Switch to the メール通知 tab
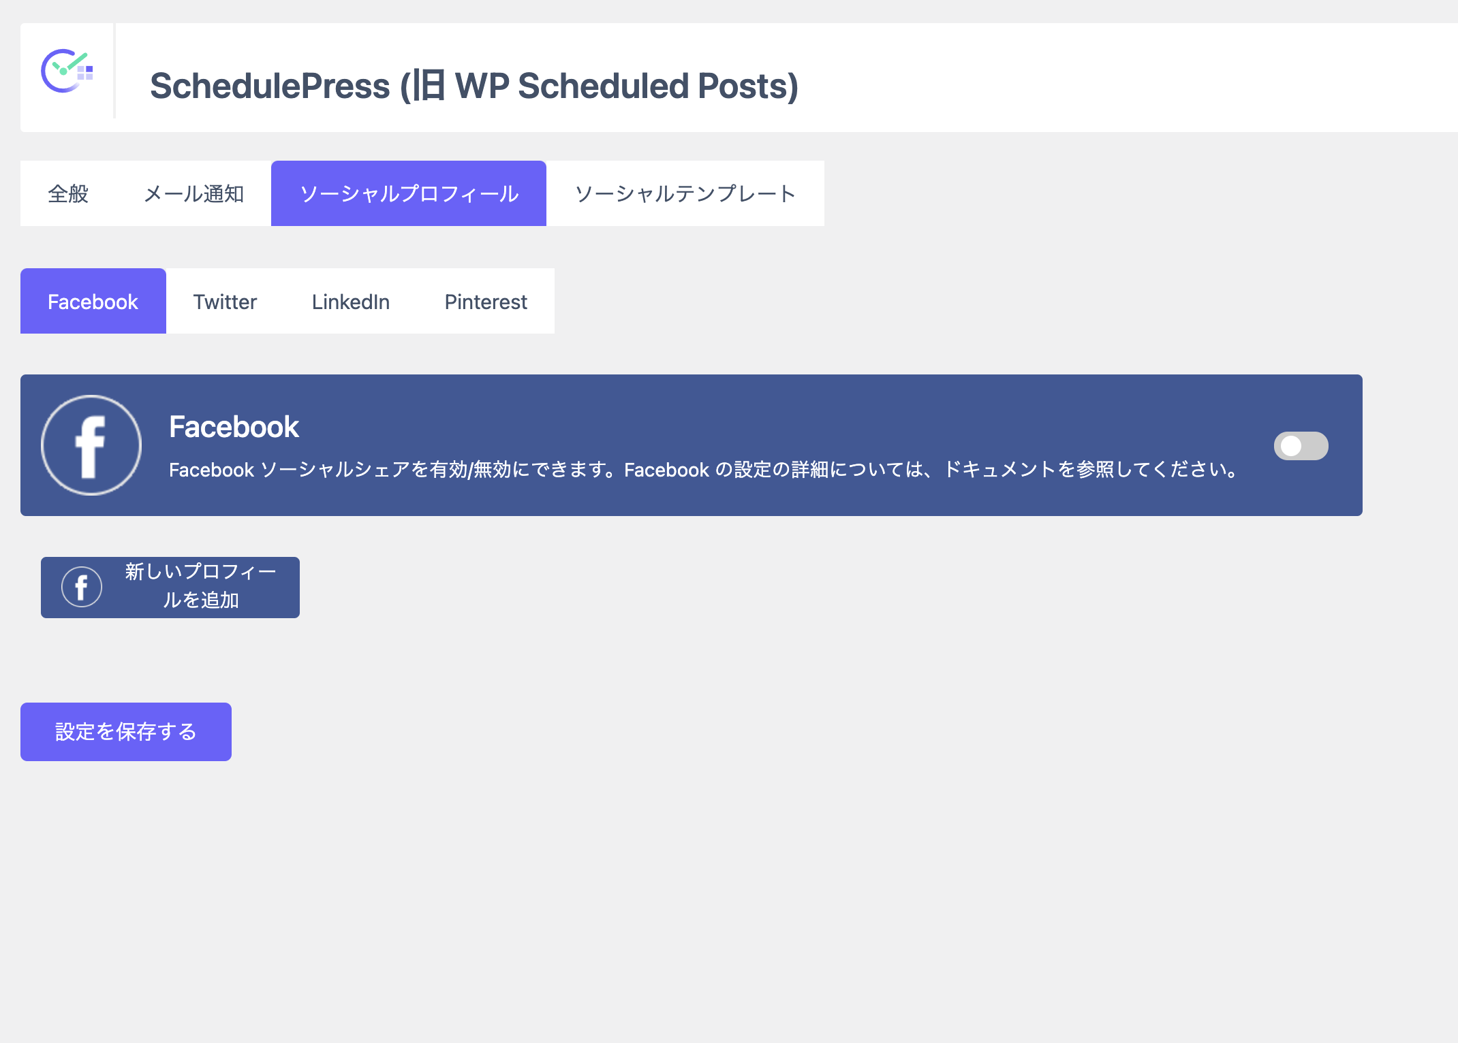 [193, 193]
